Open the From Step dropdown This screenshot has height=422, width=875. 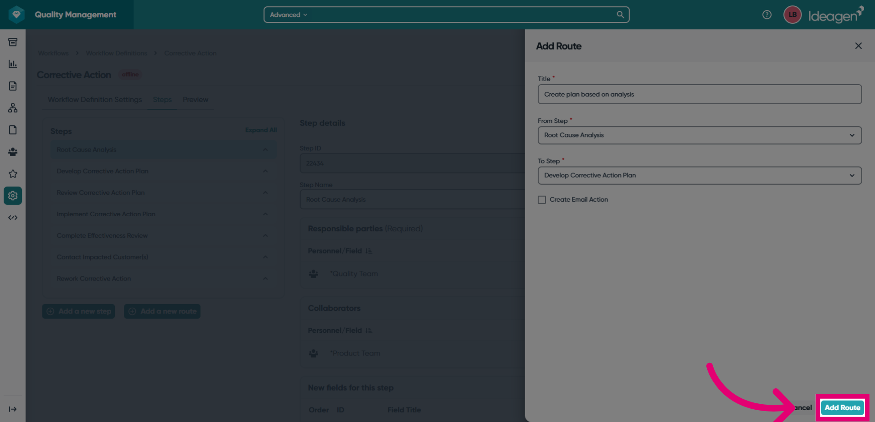click(700, 135)
